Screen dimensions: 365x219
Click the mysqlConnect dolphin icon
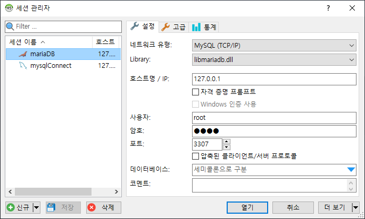pos(23,66)
